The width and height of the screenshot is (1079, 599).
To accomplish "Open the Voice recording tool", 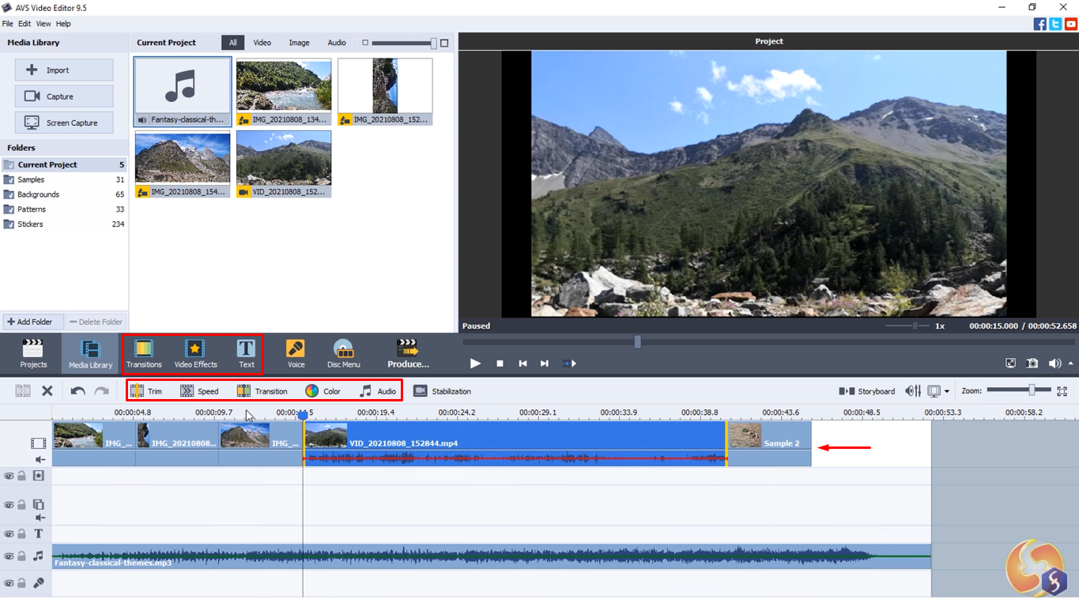I will click(x=296, y=353).
